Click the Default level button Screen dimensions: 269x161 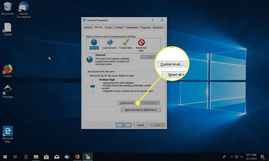click(x=149, y=103)
